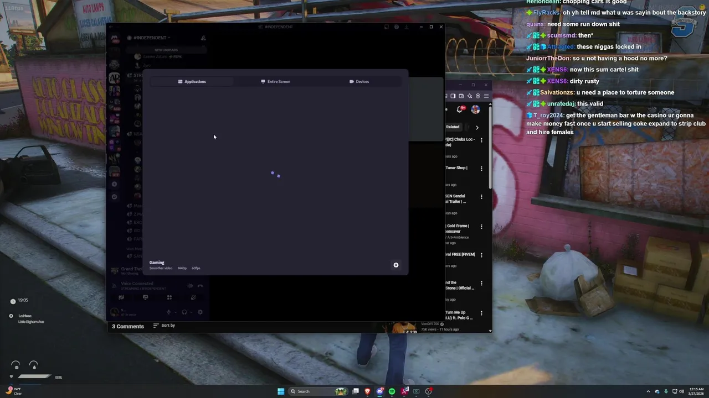Image resolution: width=709 pixels, height=398 pixels.
Task: Click Discord share screen button
Action: click(145, 297)
